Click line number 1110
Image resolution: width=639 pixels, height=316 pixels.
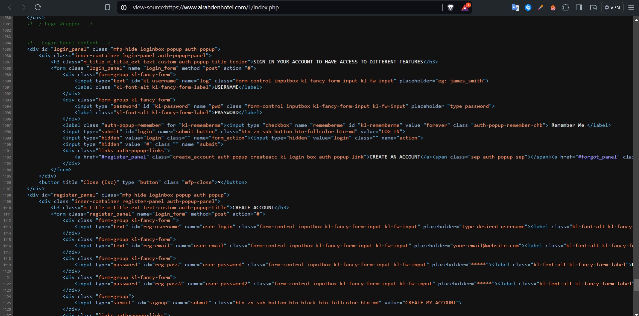click(7, 208)
